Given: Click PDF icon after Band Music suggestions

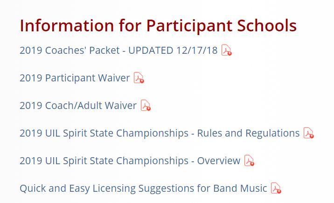Looking at the screenshot, I should (x=276, y=188).
